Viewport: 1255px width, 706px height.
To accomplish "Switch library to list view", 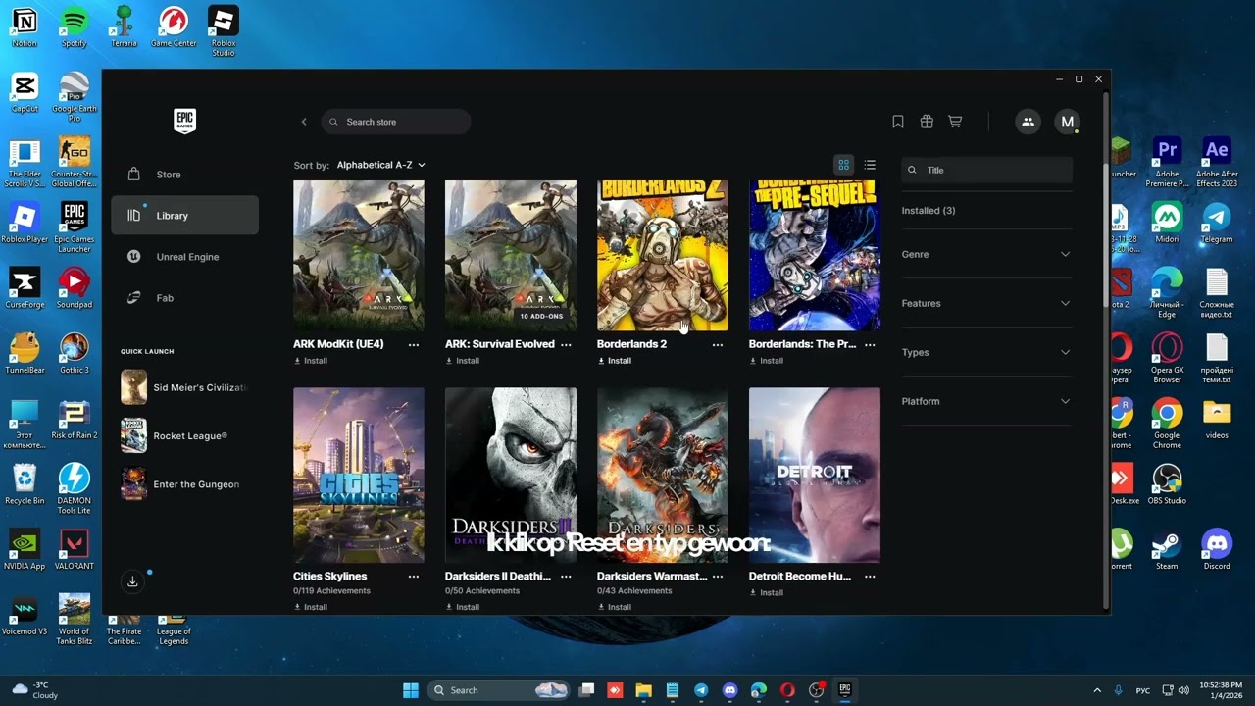I will tap(870, 165).
